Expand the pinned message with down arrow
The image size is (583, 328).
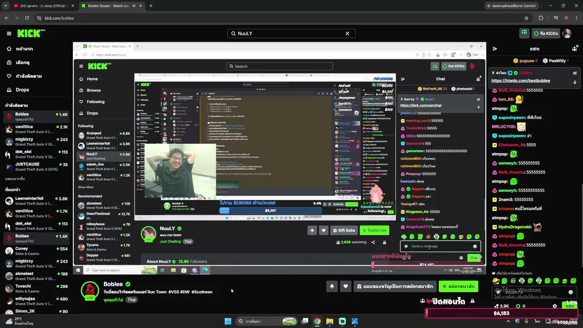tap(575, 82)
